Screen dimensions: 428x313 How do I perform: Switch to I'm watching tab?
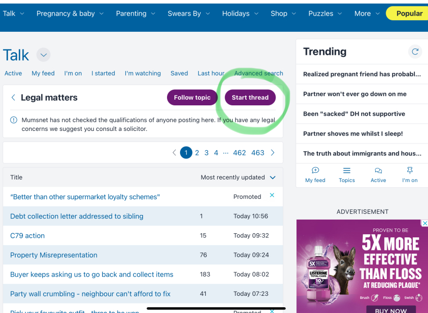click(142, 74)
